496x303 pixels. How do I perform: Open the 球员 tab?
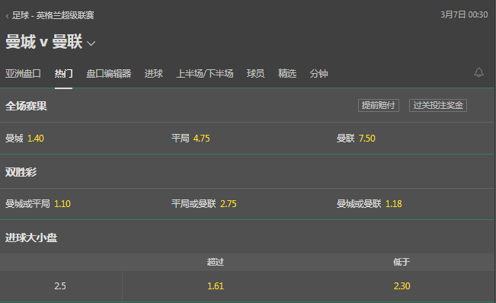click(x=255, y=74)
